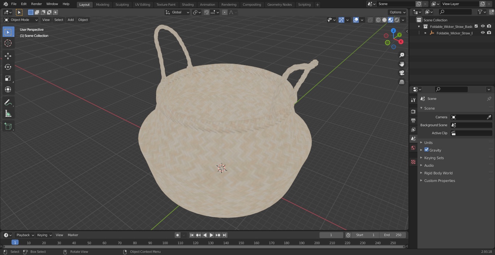The width and height of the screenshot is (495, 255).
Task: Select the Measure tool
Action: click(8, 114)
